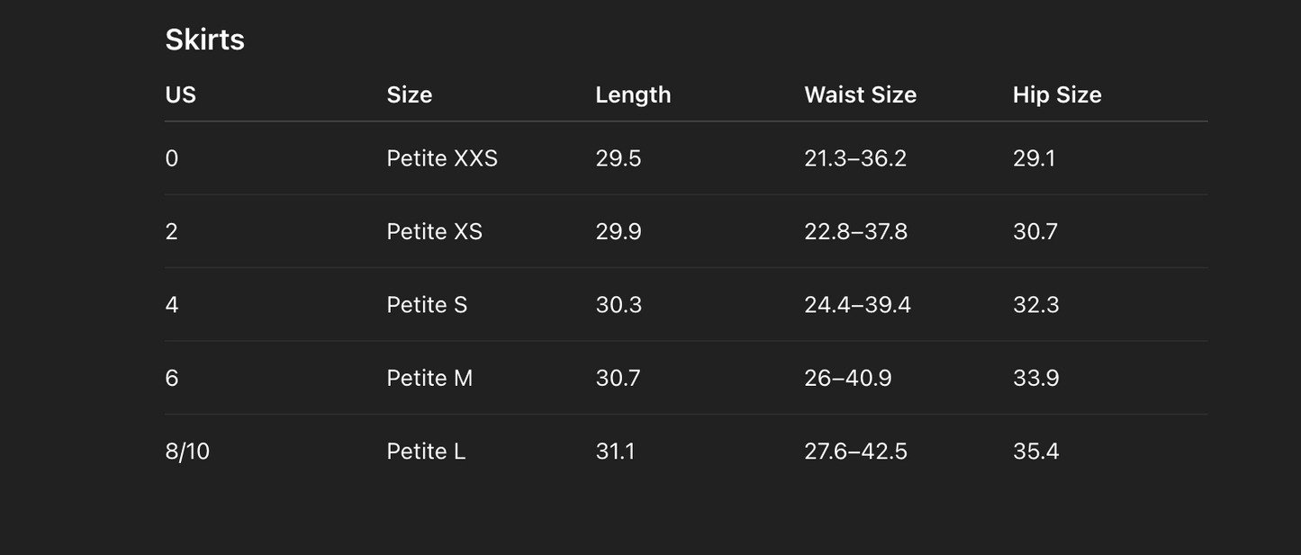Click the Waist Size column header
Image resolution: width=1301 pixels, height=555 pixels.
click(860, 94)
